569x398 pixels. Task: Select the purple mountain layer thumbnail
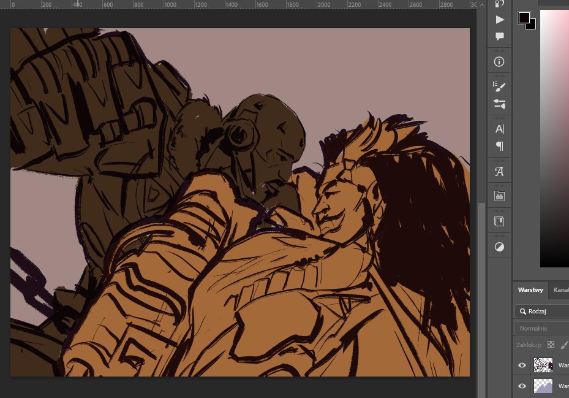[x=543, y=386]
